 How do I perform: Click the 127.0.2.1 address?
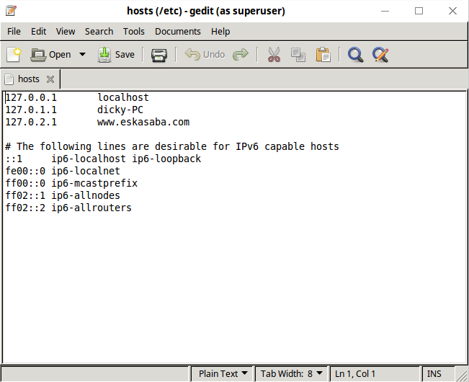click(31, 122)
